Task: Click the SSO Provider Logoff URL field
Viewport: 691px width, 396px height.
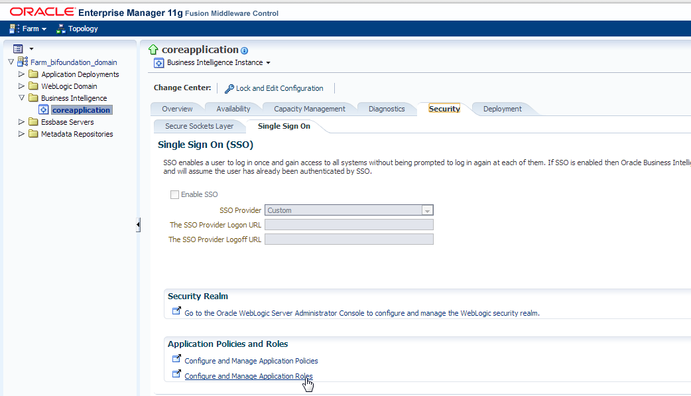Action: point(349,239)
